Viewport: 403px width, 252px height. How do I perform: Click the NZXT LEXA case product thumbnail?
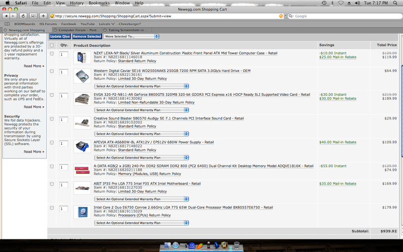pyautogui.click(x=82, y=57)
